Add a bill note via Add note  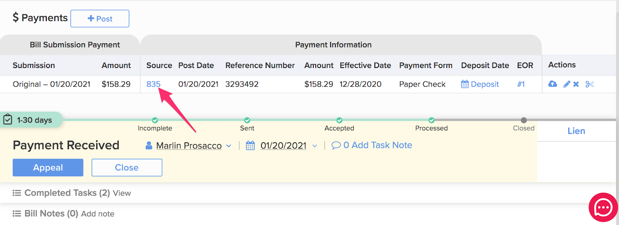tap(97, 214)
